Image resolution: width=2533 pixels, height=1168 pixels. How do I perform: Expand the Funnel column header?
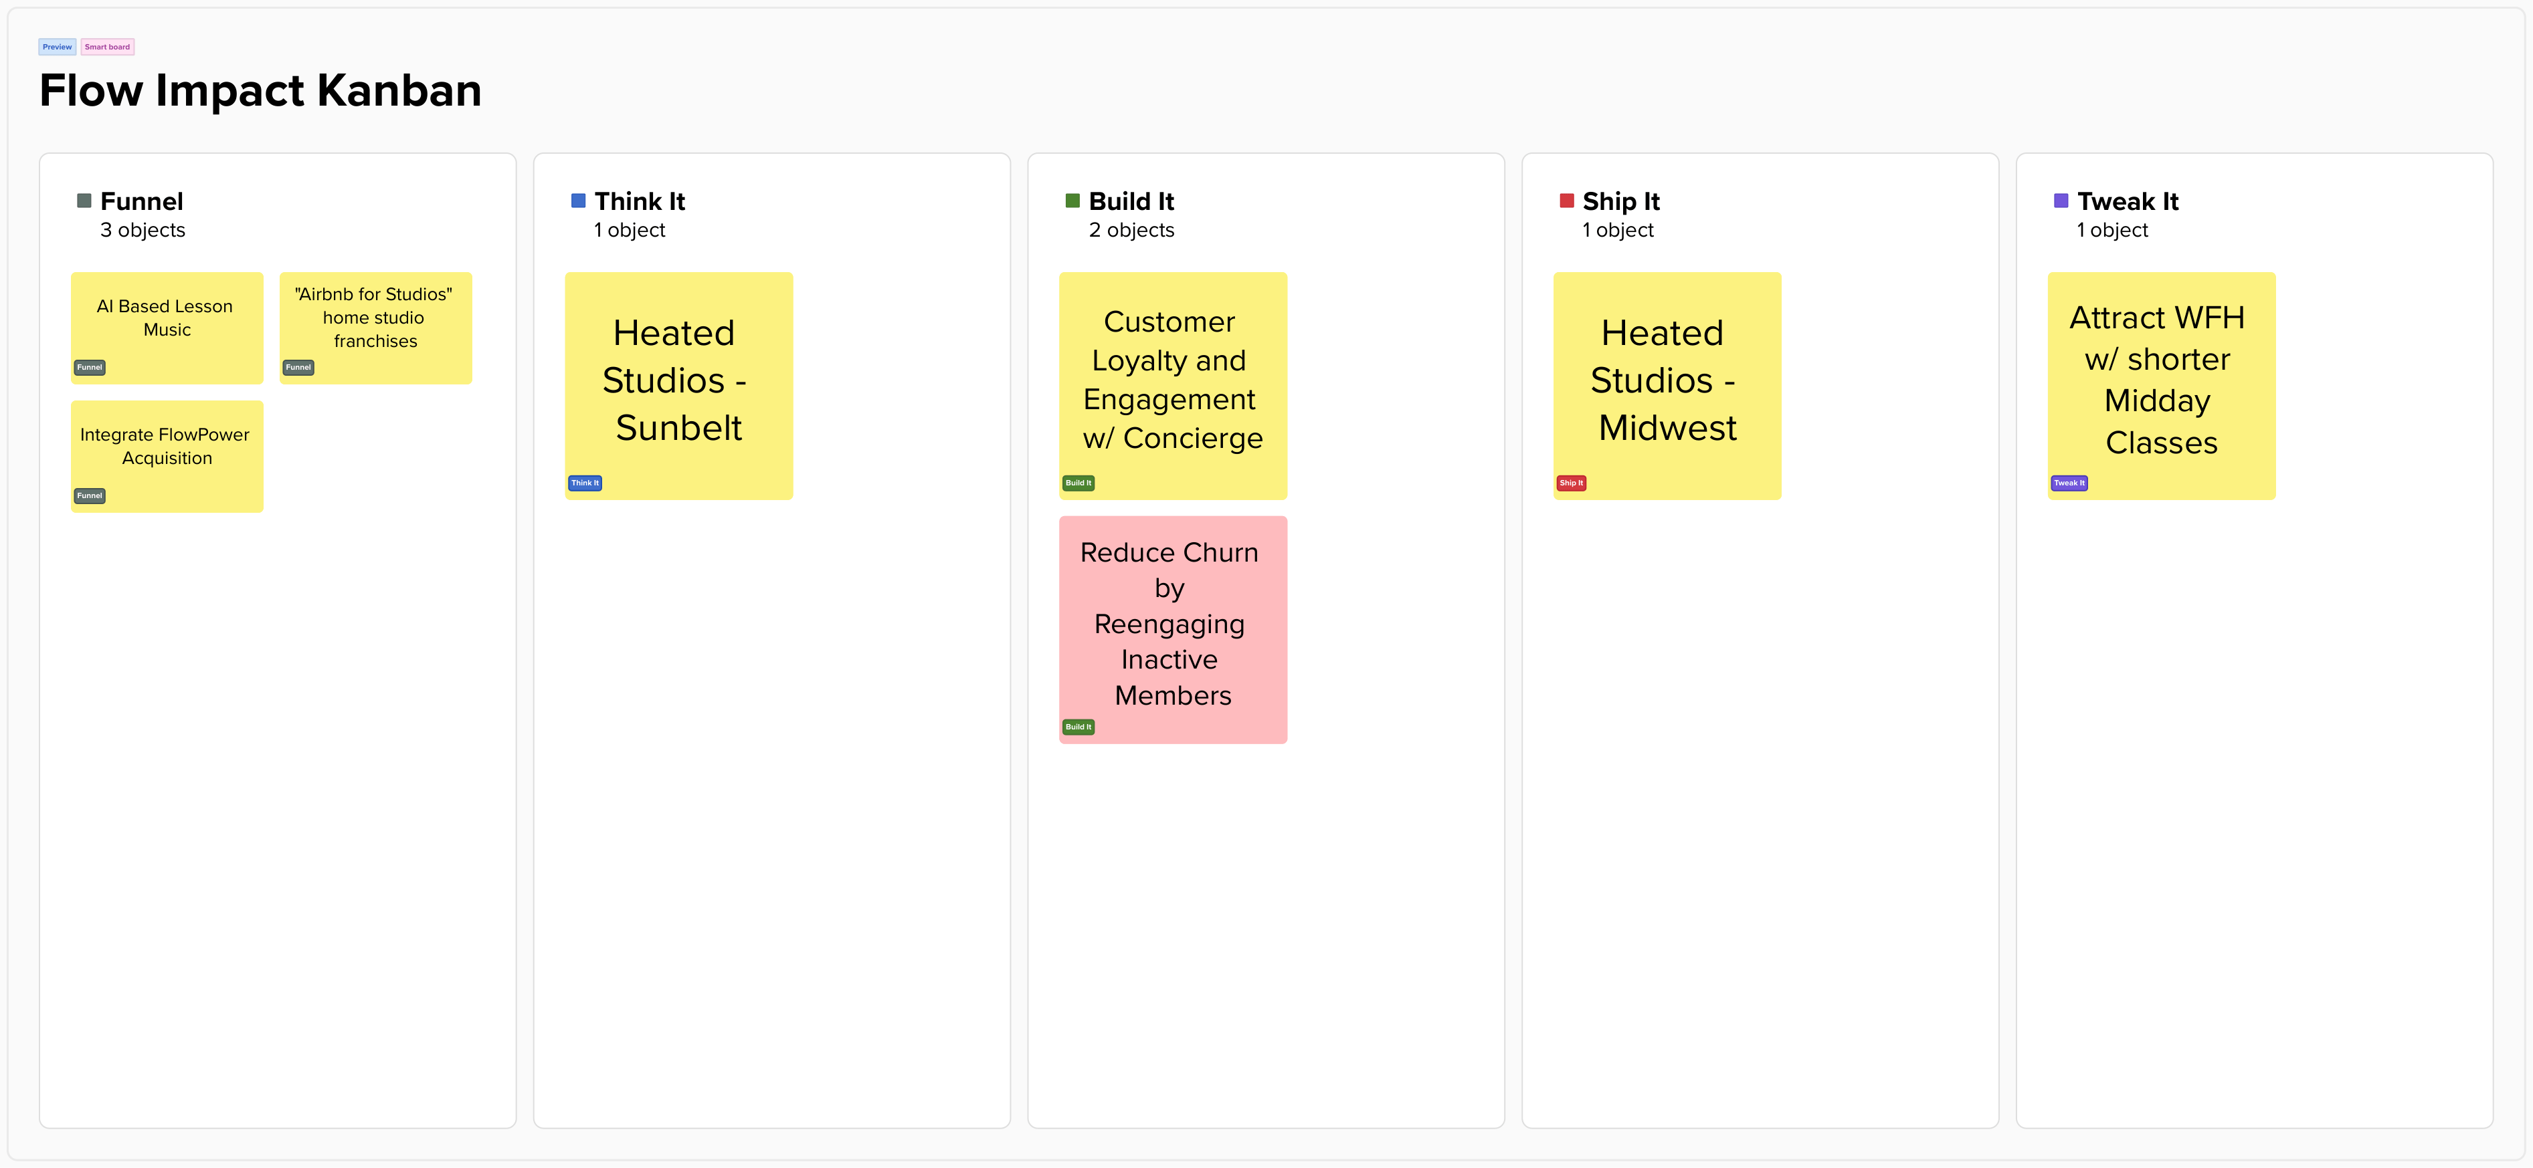pos(142,201)
